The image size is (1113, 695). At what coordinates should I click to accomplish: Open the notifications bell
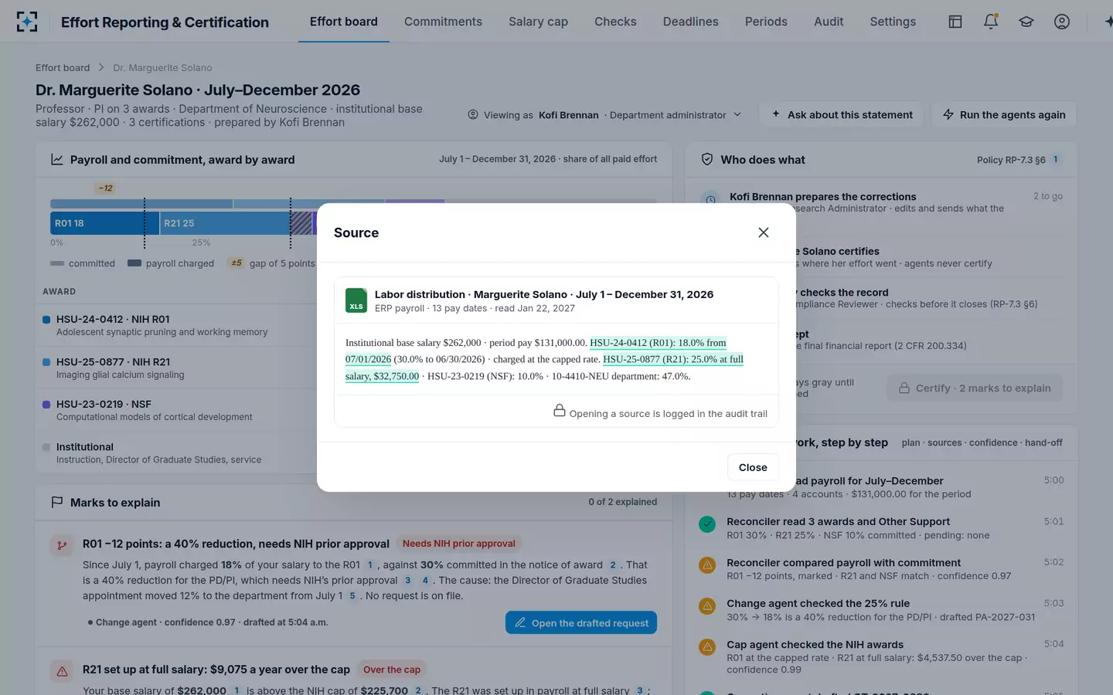(x=991, y=22)
